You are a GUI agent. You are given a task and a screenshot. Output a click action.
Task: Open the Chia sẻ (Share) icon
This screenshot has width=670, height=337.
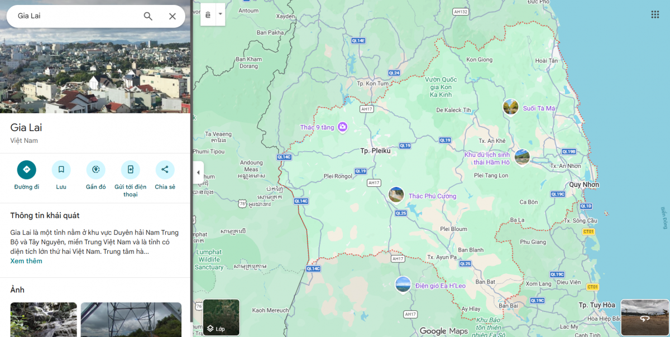click(165, 169)
